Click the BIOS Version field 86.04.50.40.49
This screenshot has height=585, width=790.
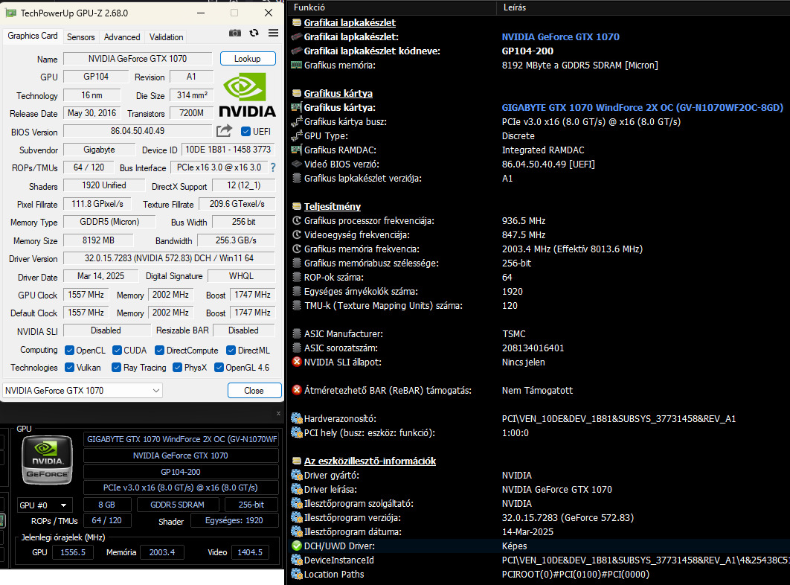point(138,131)
